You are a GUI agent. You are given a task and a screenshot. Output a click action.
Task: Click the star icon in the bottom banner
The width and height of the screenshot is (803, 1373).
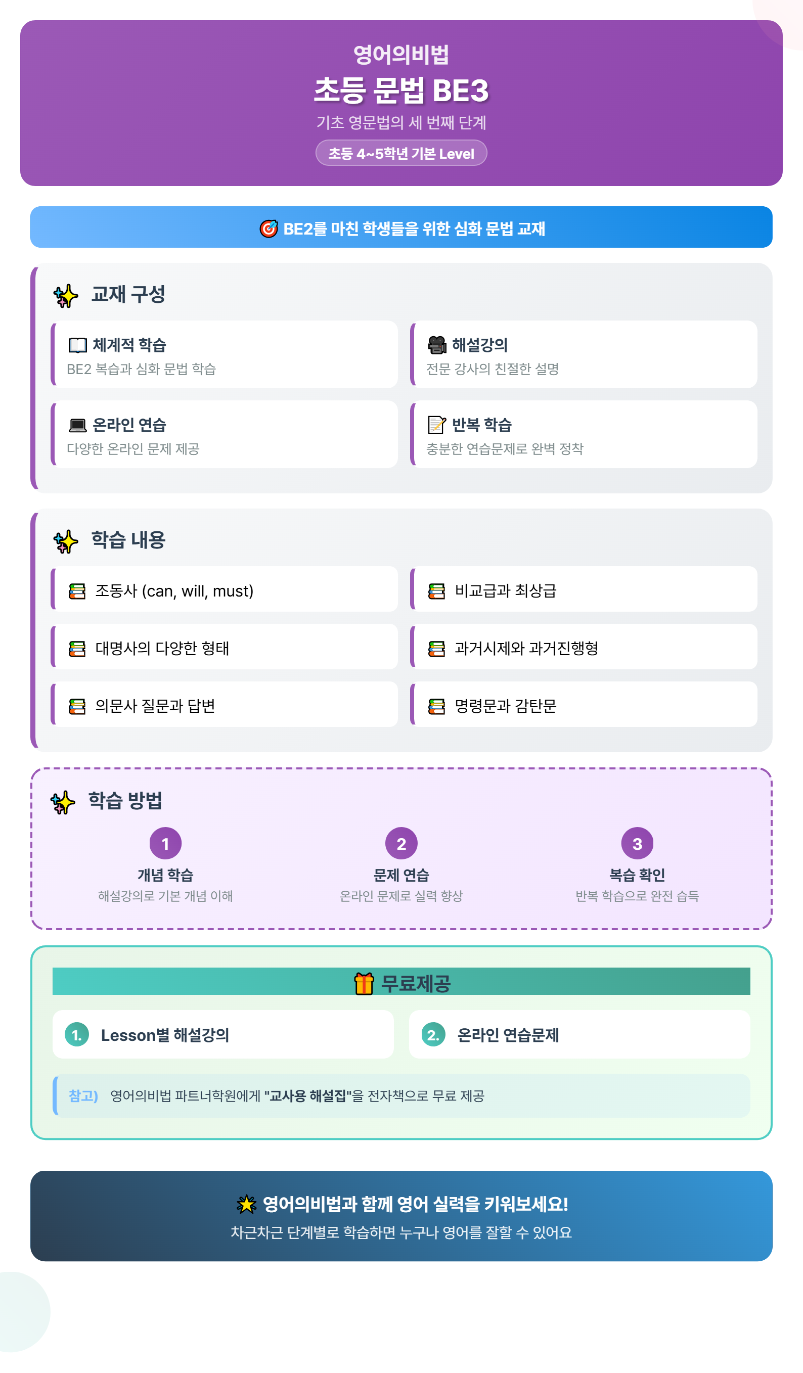pyautogui.click(x=246, y=1204)
